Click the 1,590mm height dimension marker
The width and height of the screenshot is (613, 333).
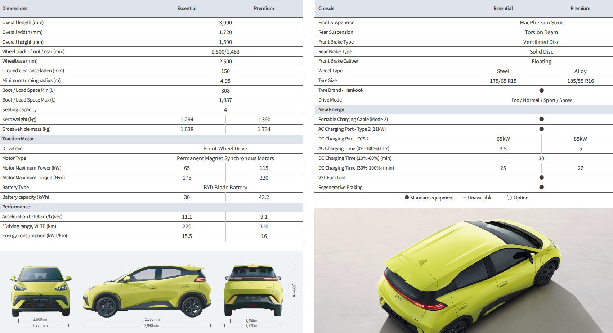[294, 289]
